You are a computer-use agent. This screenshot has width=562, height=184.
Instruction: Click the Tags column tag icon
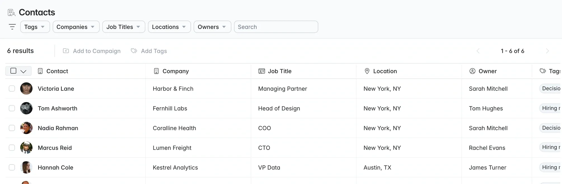(x=543, y=71)
